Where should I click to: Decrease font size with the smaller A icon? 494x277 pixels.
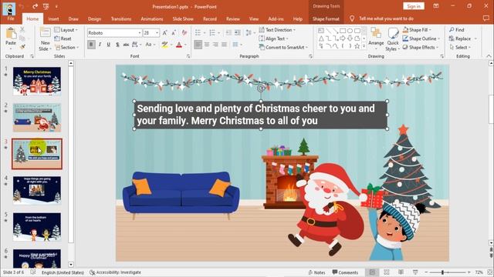pyautogui.click(x=174, y=32)
